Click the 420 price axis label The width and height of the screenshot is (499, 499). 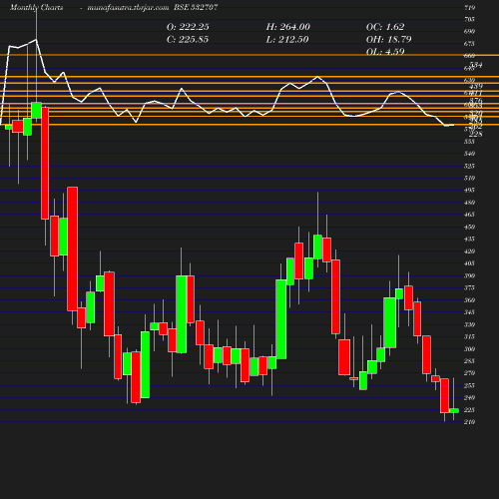coord(469,251)
